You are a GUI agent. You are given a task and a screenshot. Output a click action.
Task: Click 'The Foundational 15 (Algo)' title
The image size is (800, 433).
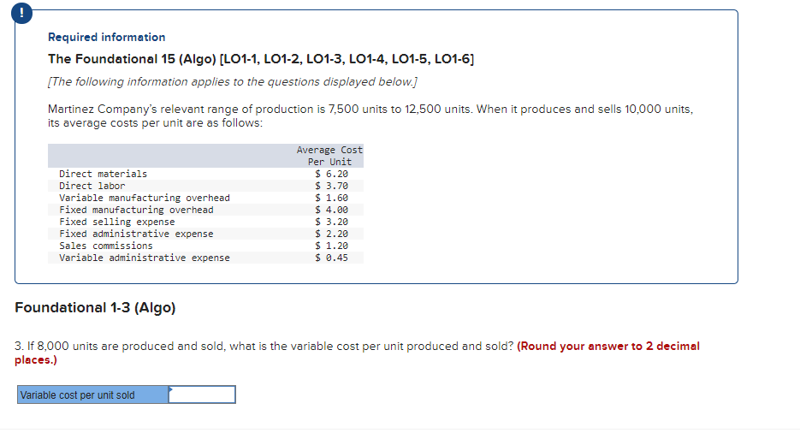261,59
